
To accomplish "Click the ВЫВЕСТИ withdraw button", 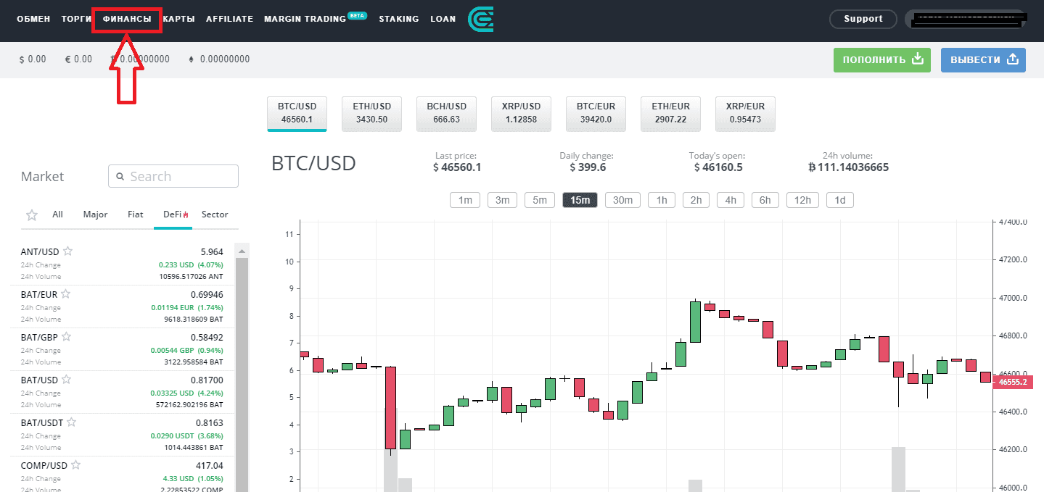I will [983, 59].
